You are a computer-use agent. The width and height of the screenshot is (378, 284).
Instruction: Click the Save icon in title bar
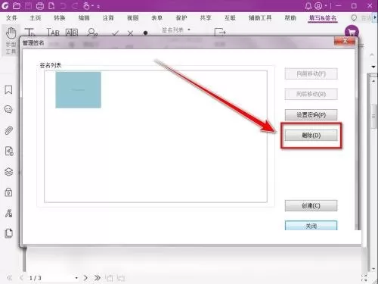pyautogui.click(x=29, y=5)
